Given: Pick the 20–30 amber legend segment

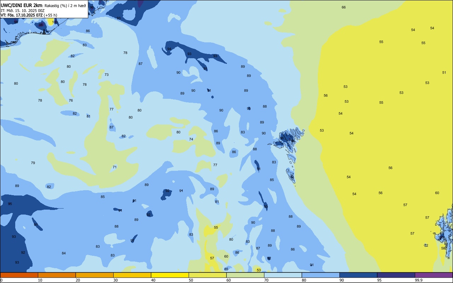Looking at the screenshot, I should pos(94,275).
